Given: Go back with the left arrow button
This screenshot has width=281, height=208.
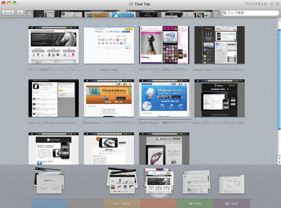Looking at the screenshot, I should click(5, 14).
